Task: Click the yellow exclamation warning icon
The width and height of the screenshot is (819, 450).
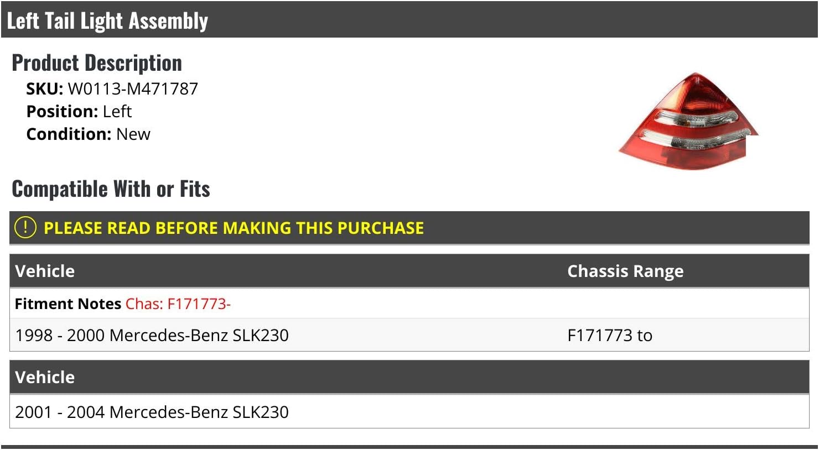Action: (25, 228)
